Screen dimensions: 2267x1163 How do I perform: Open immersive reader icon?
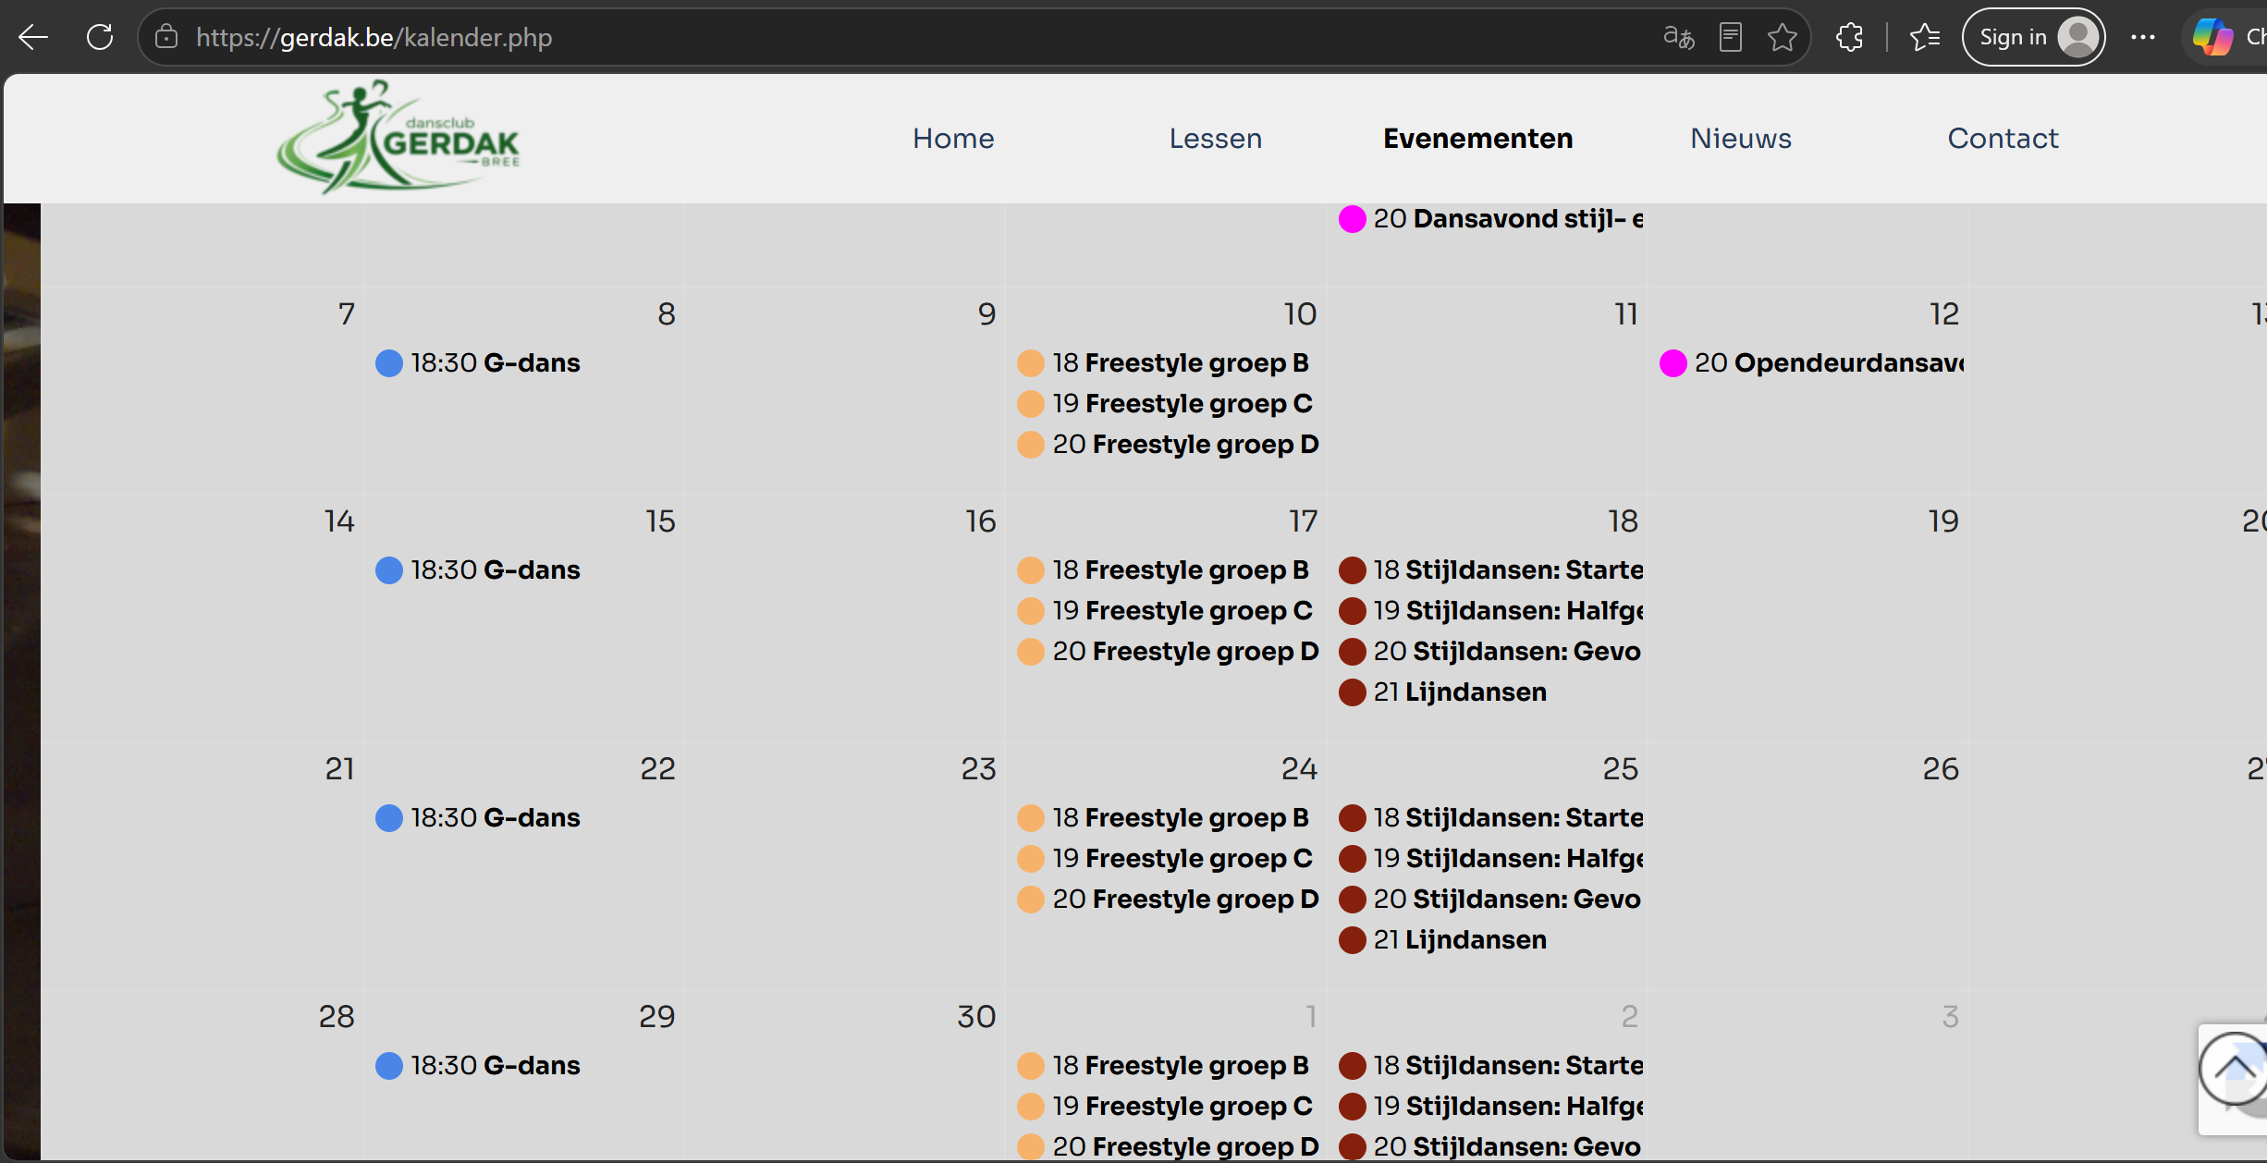(1731, 37)
